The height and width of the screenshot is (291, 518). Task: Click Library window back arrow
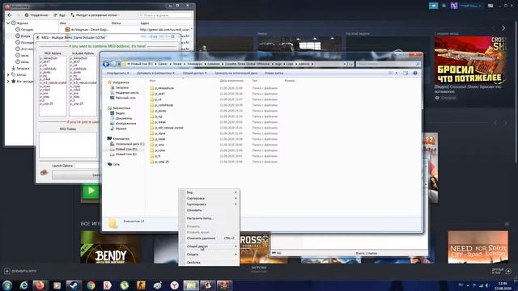pyautogui.click(x=10, y=15)
